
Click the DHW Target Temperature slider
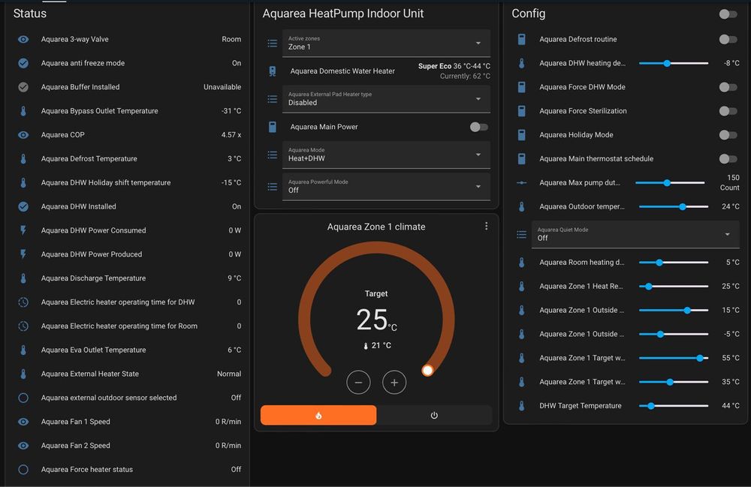674,406
